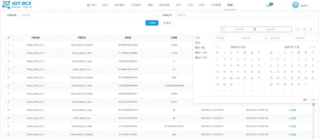Click the 确定 button in date picker
319x139 pixels.
313,100
